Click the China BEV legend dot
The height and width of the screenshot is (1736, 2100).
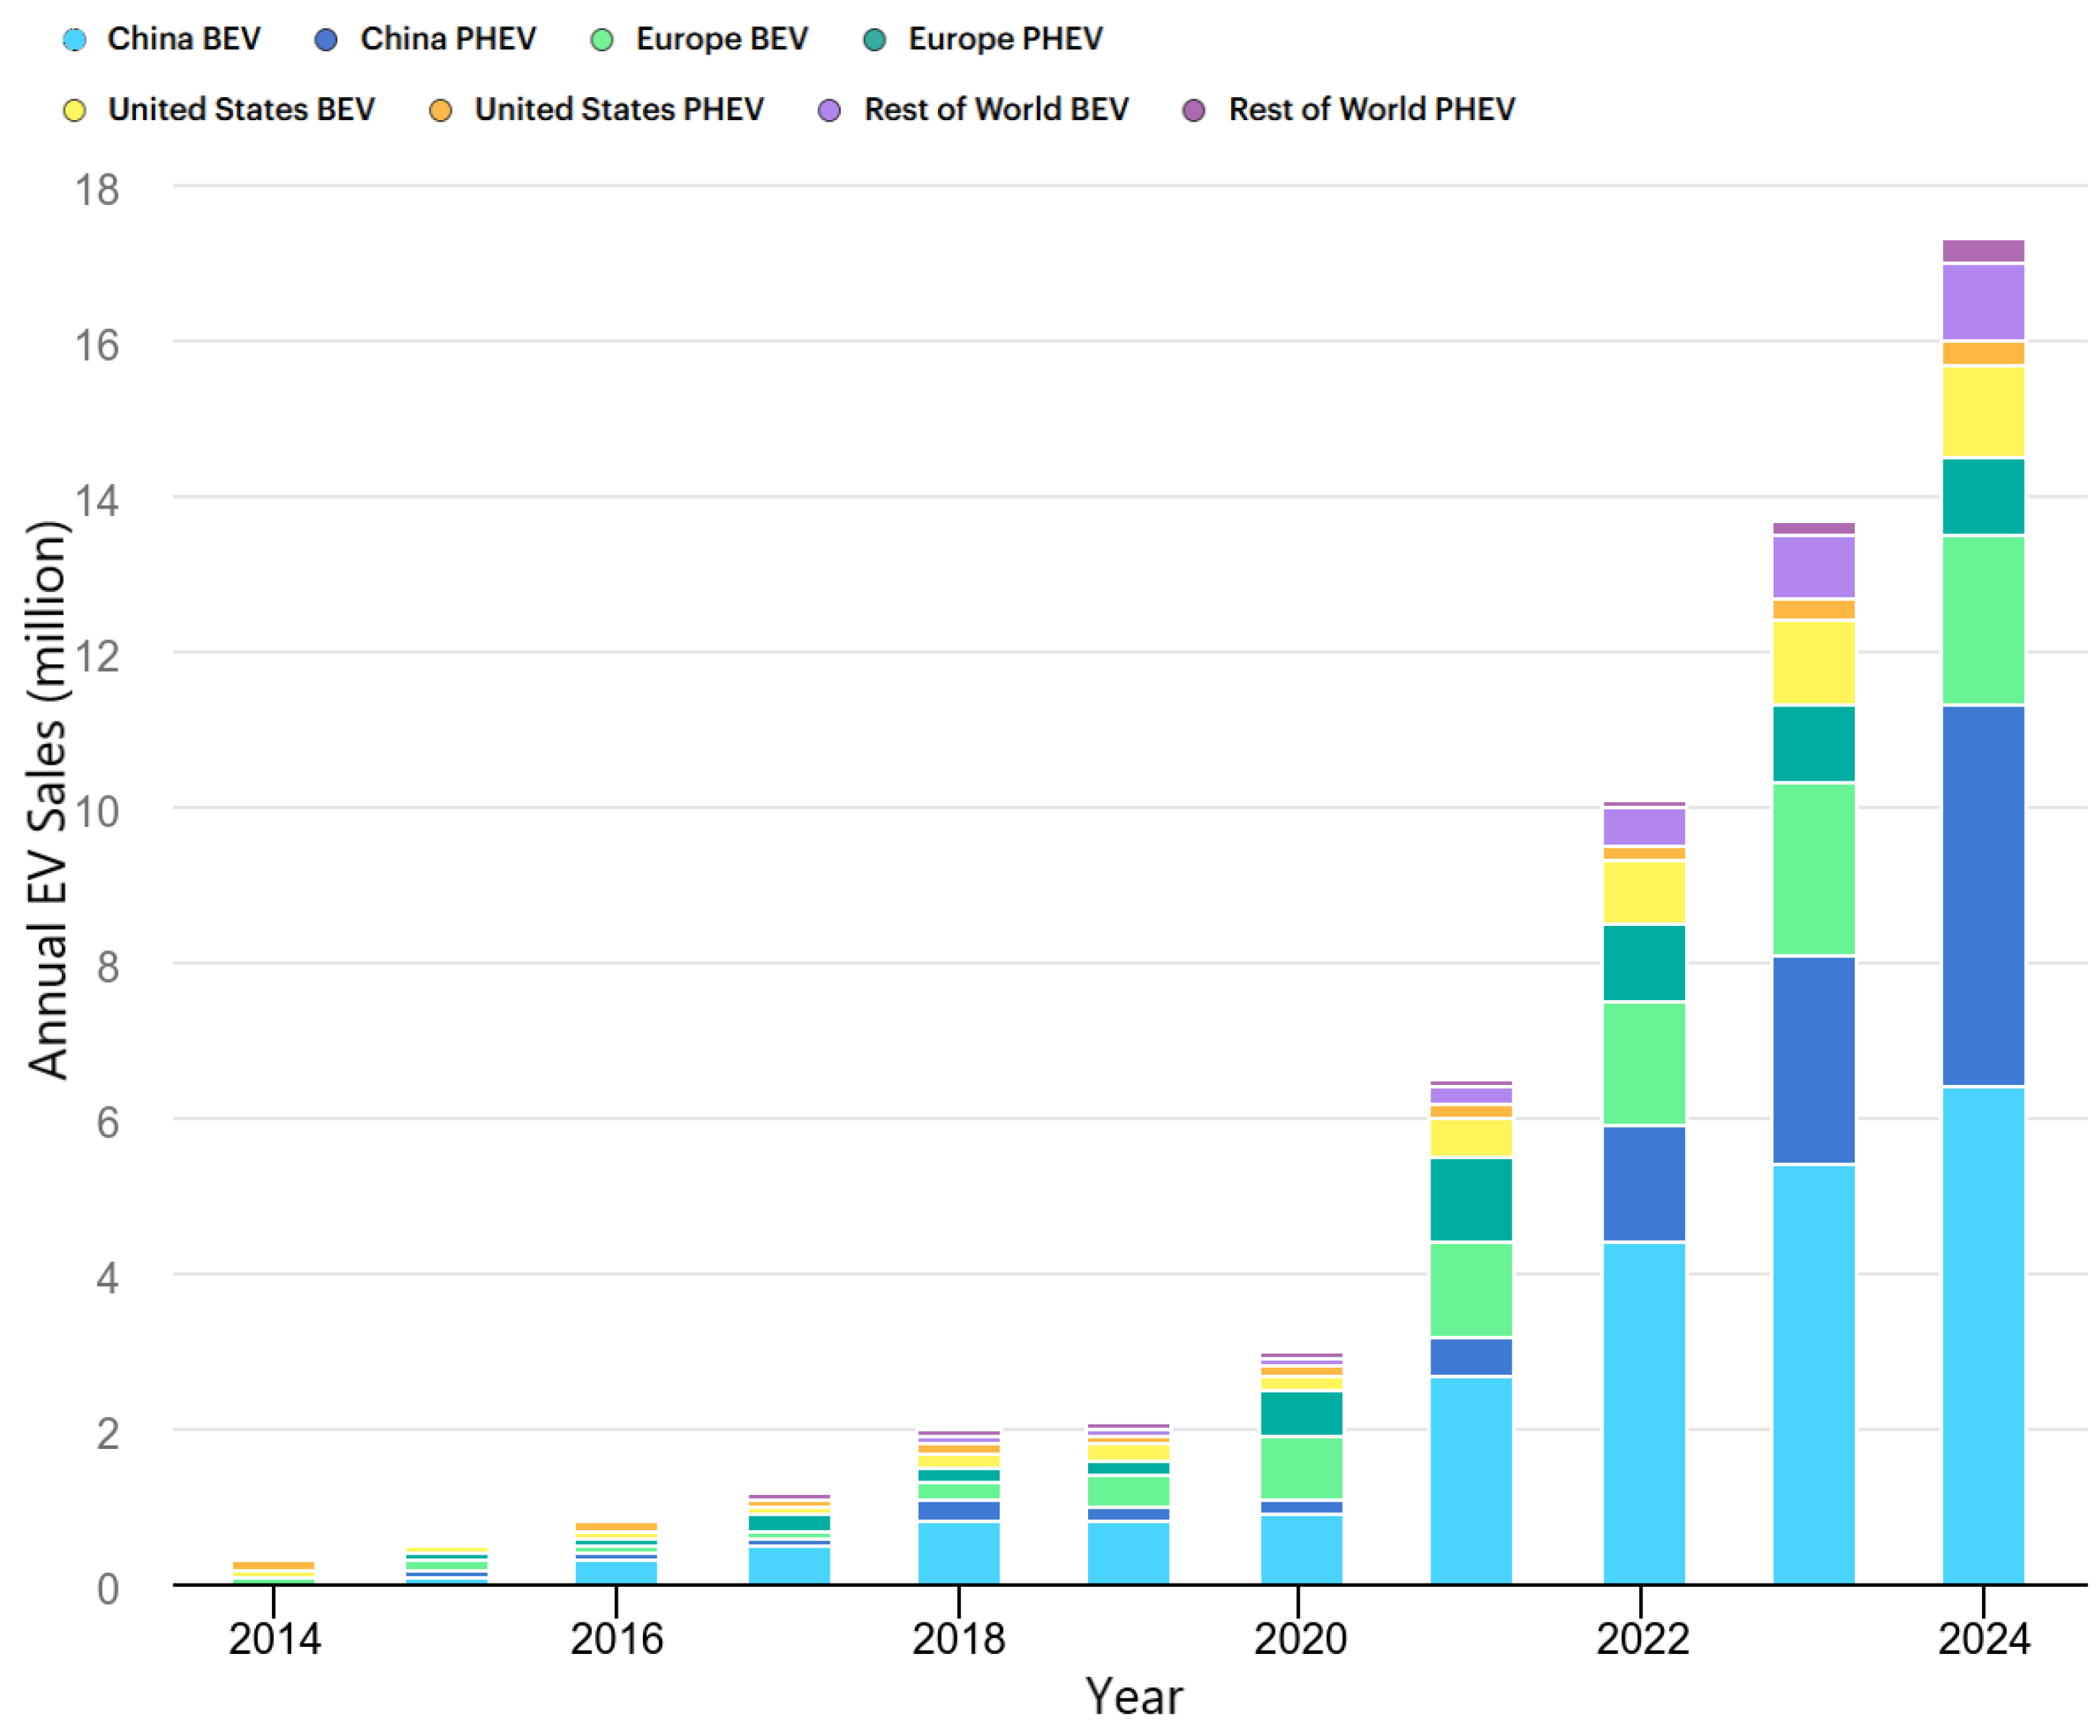tap(74, 40)
